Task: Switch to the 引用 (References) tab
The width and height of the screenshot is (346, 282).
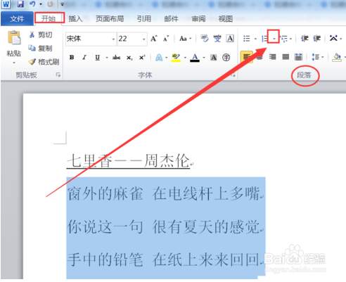Action: [x=144, y=18]
